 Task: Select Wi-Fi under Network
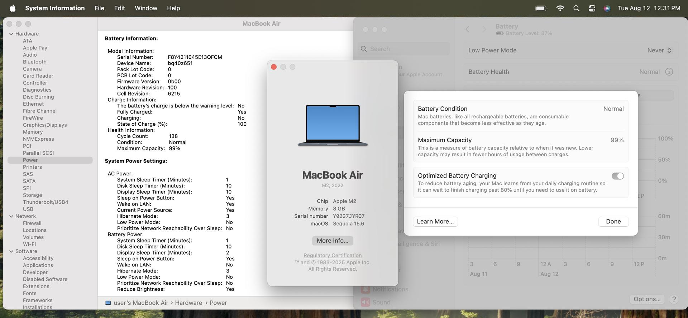coord(29,244)
